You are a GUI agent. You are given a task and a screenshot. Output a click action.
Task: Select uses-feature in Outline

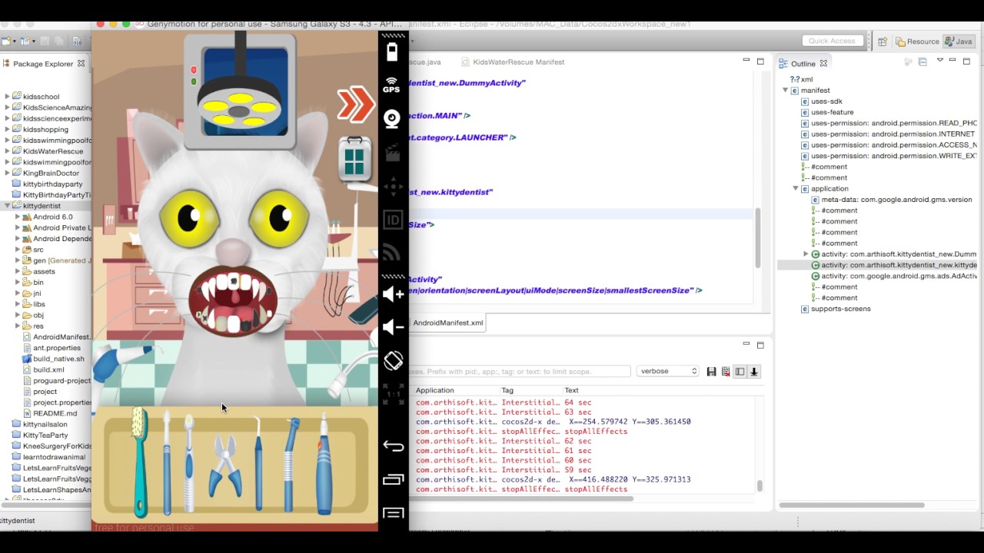(832, 112)
